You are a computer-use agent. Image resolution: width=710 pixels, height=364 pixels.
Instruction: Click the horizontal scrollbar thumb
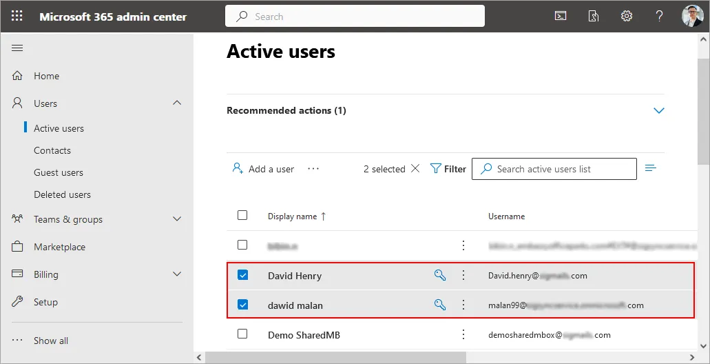pos(335,357)
